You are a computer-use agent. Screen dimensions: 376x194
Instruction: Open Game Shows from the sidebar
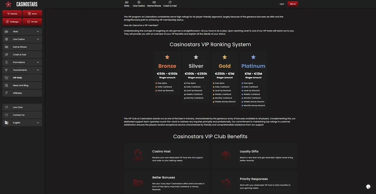[x=22, y=47]
